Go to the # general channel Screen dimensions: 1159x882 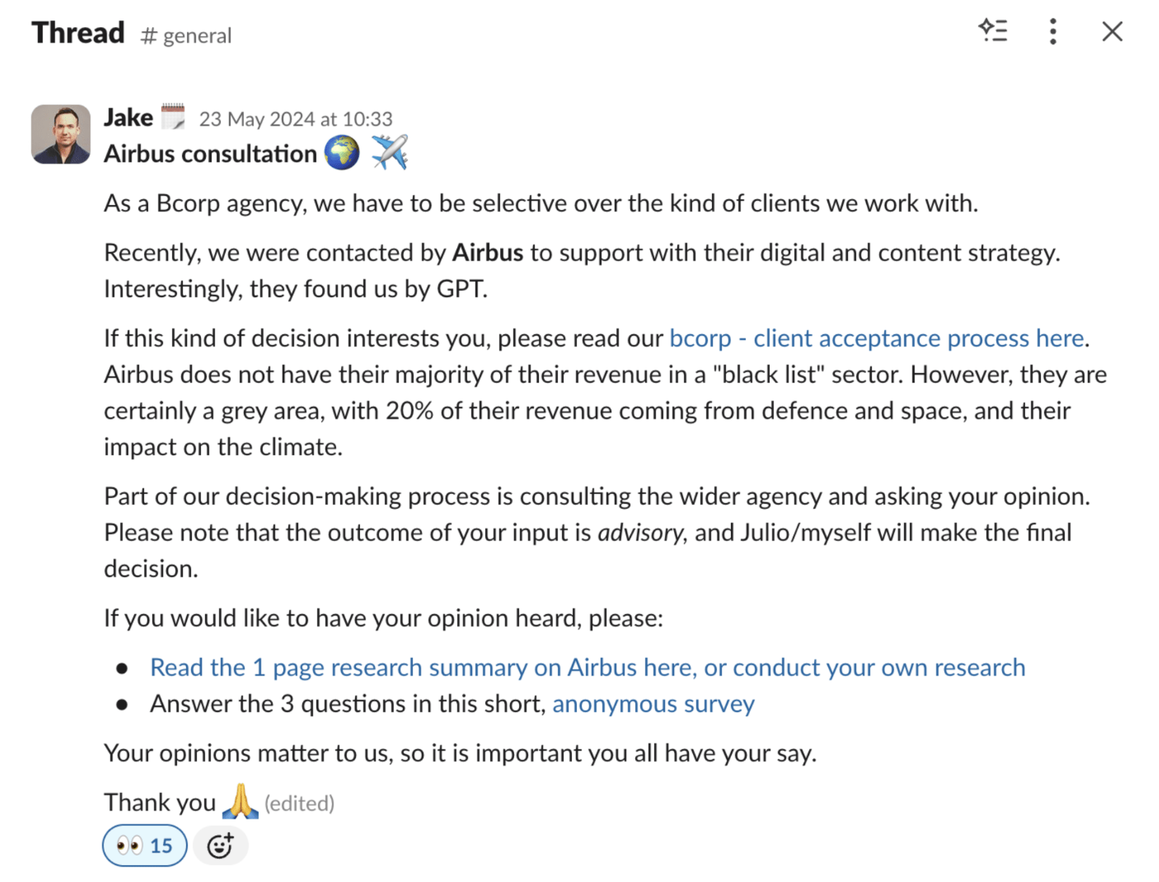click(x=186, y=35)
